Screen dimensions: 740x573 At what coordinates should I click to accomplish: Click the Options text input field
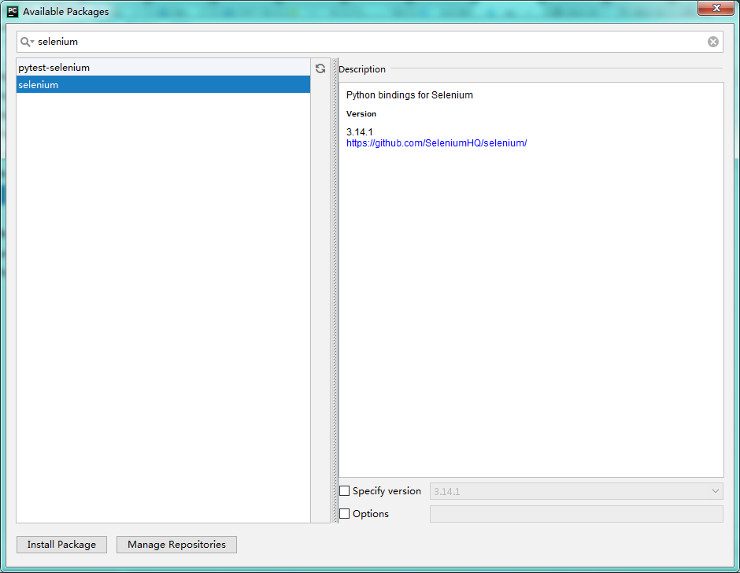[x=576, y=514]
